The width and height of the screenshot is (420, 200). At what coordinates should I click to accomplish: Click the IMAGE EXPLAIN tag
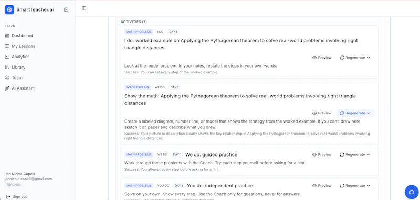138,87
